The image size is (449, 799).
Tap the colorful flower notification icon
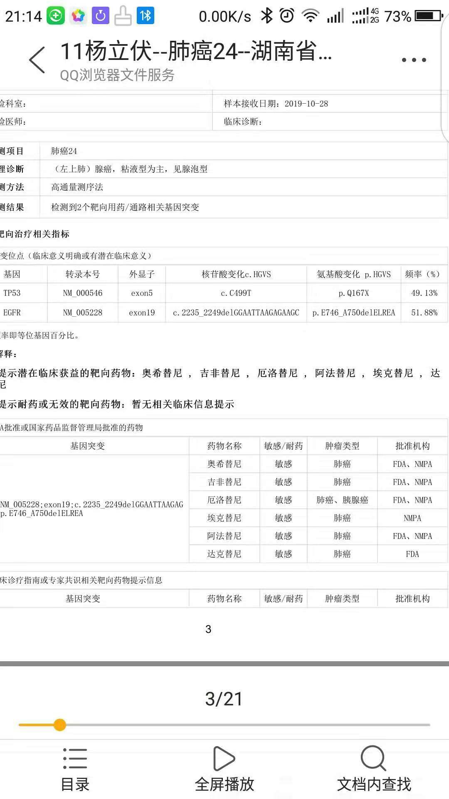[78, 16]
